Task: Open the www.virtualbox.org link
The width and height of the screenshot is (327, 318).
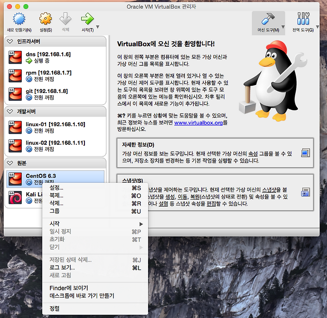Action: coord(198,122)
